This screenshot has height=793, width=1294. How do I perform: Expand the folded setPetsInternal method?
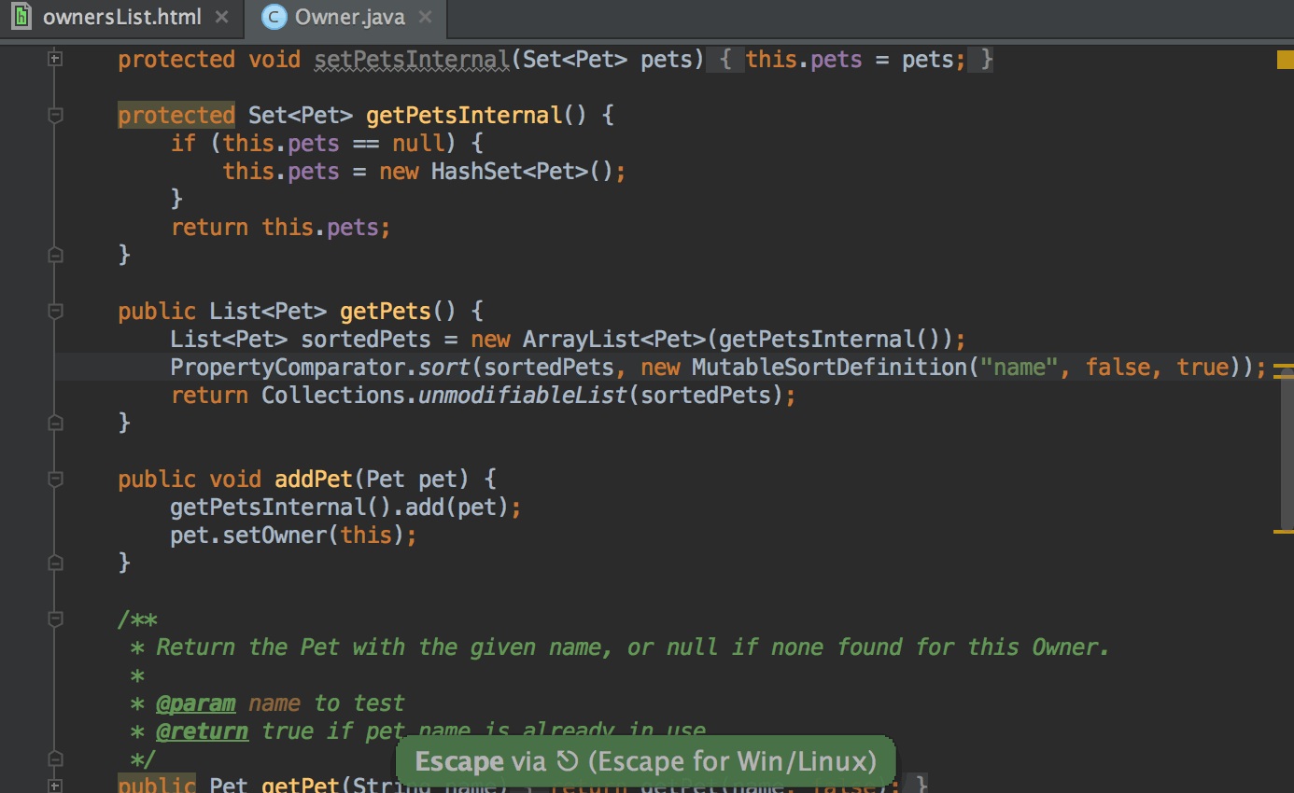coord(55,59)
